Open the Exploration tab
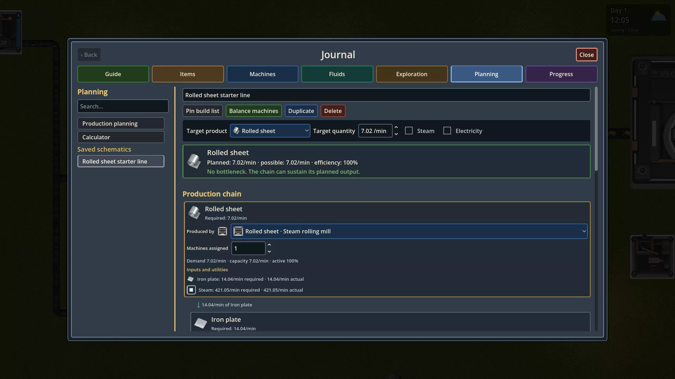 pyautogui.click(x=412, y=74)
